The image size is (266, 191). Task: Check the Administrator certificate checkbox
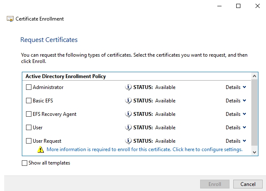[x=29, y=87]
